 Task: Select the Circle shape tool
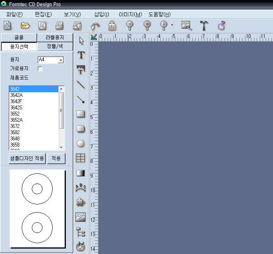pyautogui.click(x=81, y=143)
